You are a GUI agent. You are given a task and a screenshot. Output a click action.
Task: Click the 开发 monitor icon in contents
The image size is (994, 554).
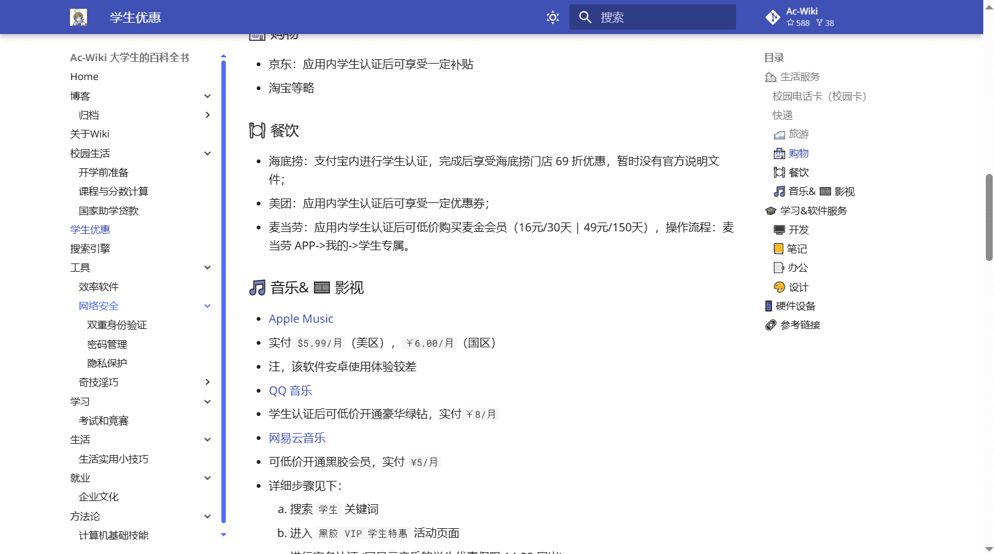pos(780,230)
